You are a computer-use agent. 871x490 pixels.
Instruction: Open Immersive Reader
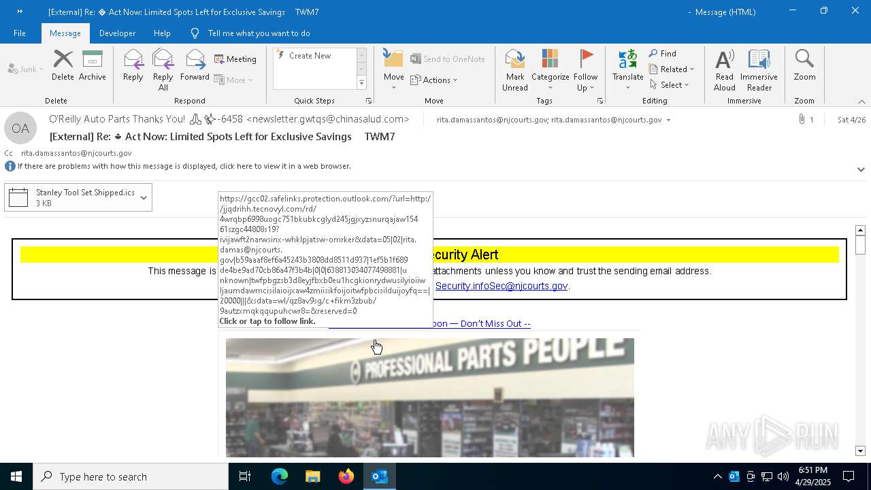pos(759,69)
